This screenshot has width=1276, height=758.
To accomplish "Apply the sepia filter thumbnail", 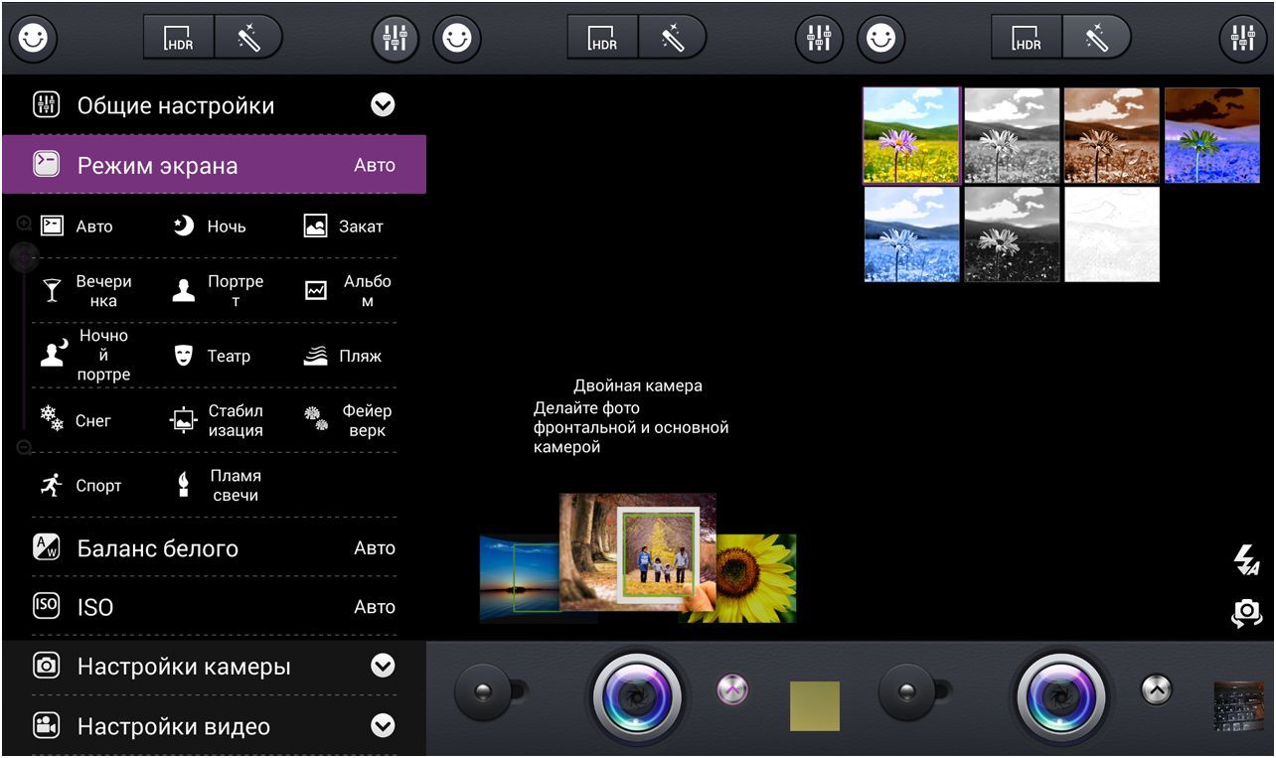I will [1111, 136].
